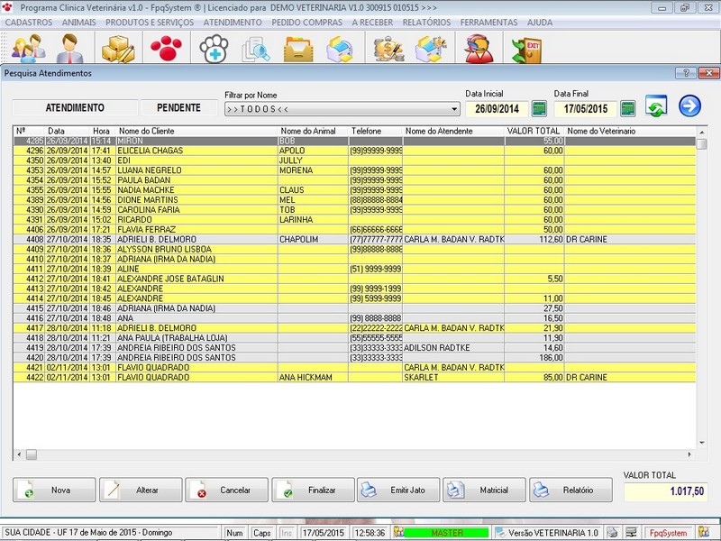Screen dimensions: 721x541
Task: Click the MASTER user status bar label
Action: pyautogui.click(x=446, y=533)
